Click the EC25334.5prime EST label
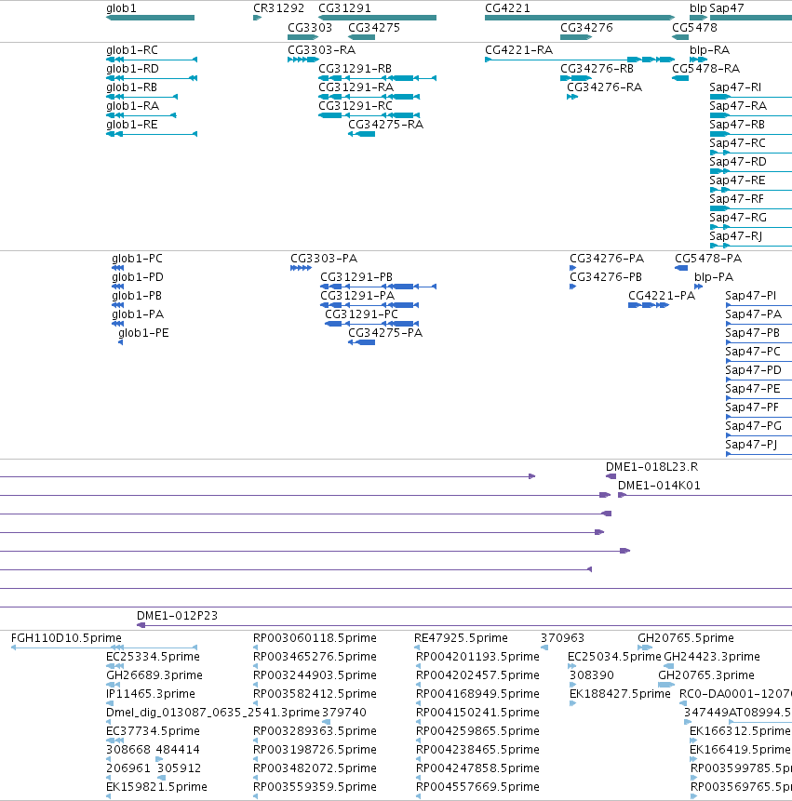The image size is (792, 801). coord(153,657)
